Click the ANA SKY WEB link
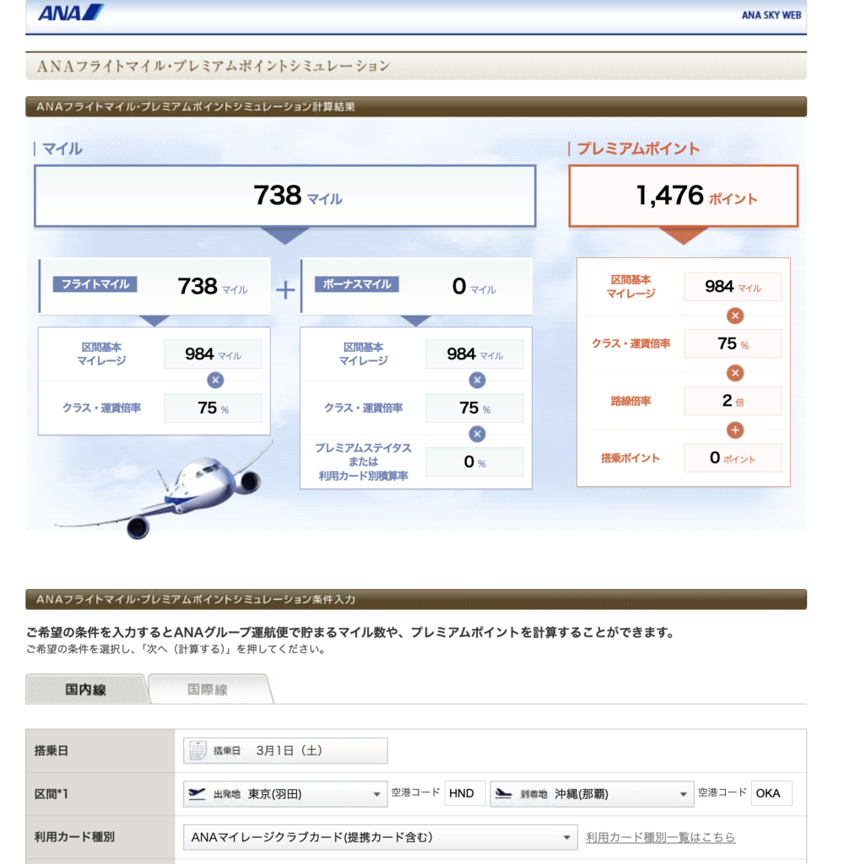This screenshot has height=864, width=850. tap(771, 15)
